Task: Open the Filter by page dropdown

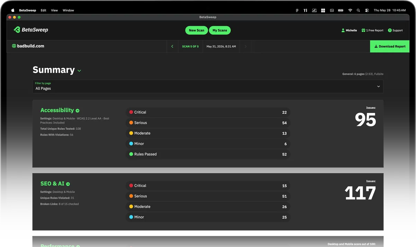Action: (x=208, y=86)
